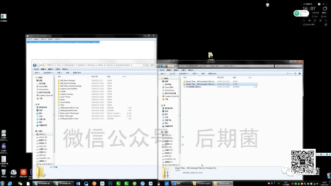Image resolution: width=331 pixels, height=186 pixels.
Task: Open Word from the taskbar
Action: [78, 184]
